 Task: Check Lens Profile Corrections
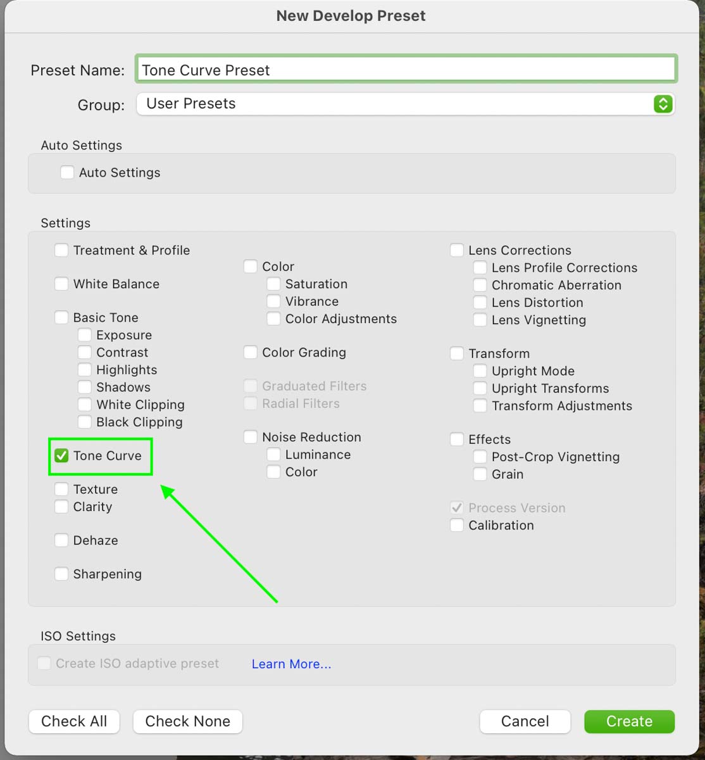pos(480,268)
